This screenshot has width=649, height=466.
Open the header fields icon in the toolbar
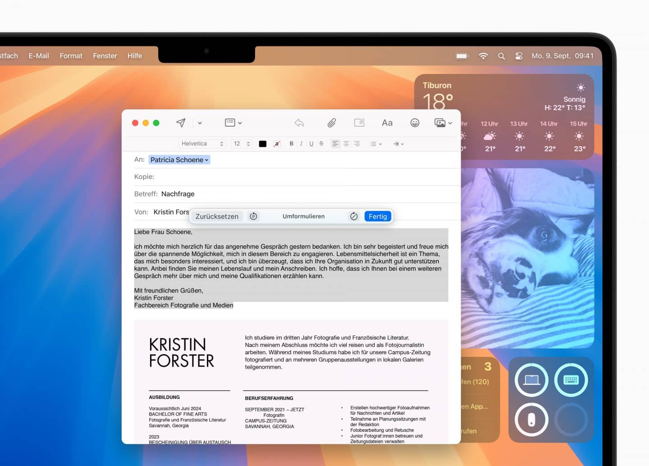click(230, 122)
